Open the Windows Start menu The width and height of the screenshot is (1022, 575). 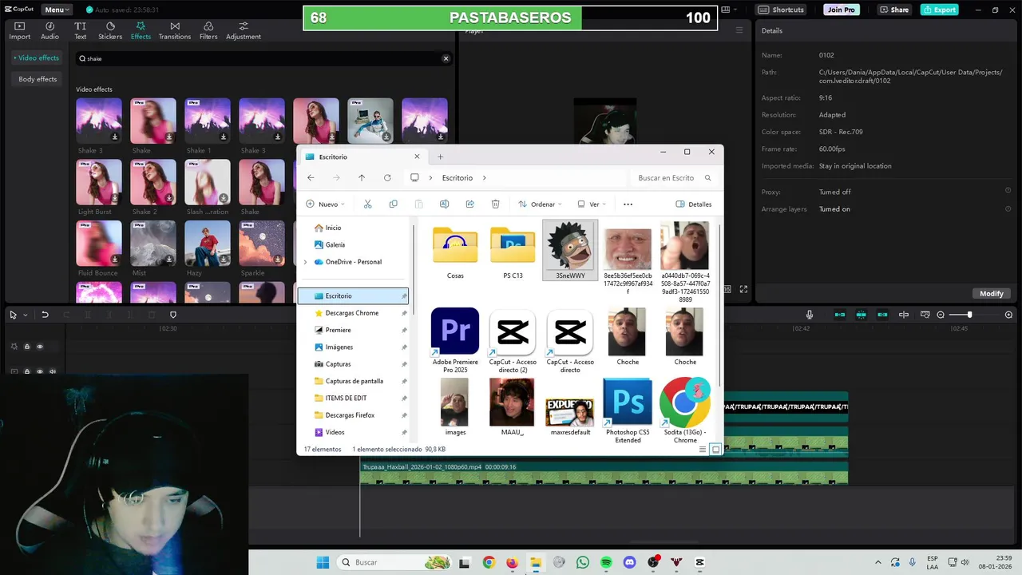click(323, 562)
